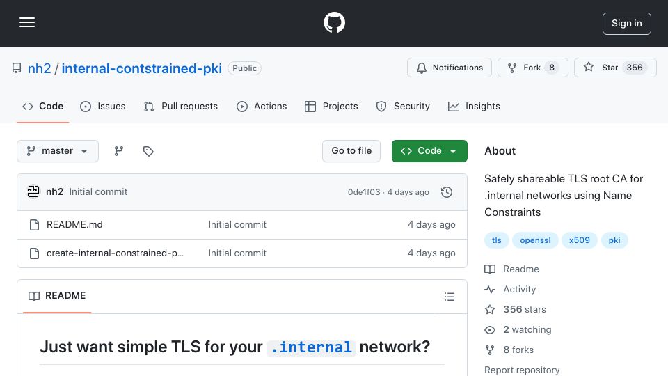Click the pki topic tag
Screen dimensions: 668x376
(614, 240)
